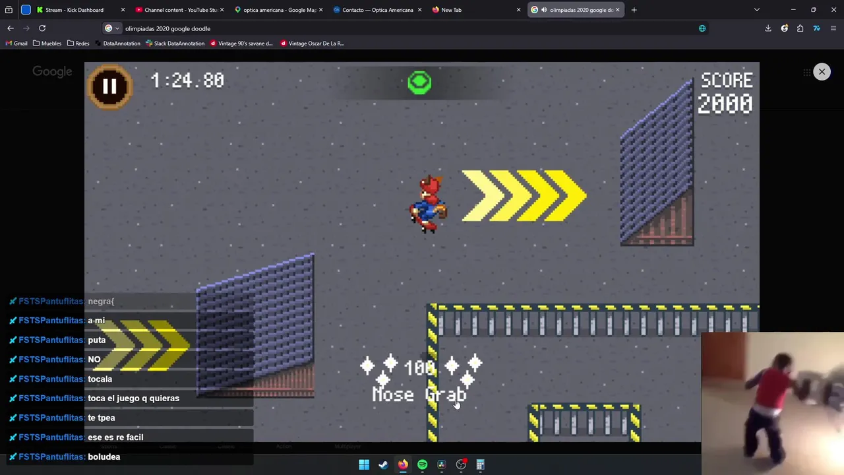This screenshot has height=475, width=844.
Task: Click the 'Nose Grab' trick label
Action: [x=419, y=395]
